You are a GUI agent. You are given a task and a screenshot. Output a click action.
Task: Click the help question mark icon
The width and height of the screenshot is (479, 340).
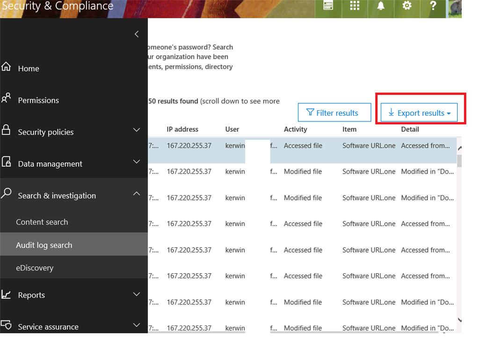click(x=433, y=6)
